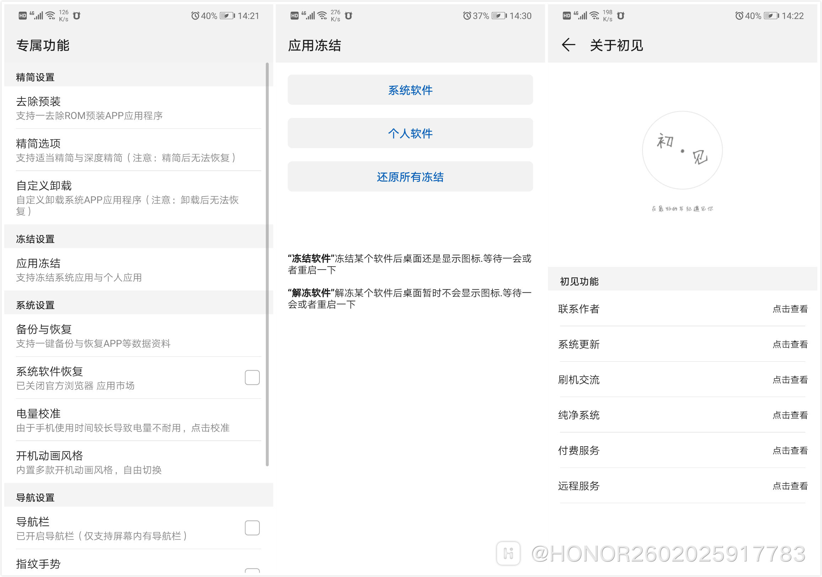Tap Wi-Fi icon in the 14:30 status bar
The width and height of the screenshot is (822, 577).
click(323, 16)
